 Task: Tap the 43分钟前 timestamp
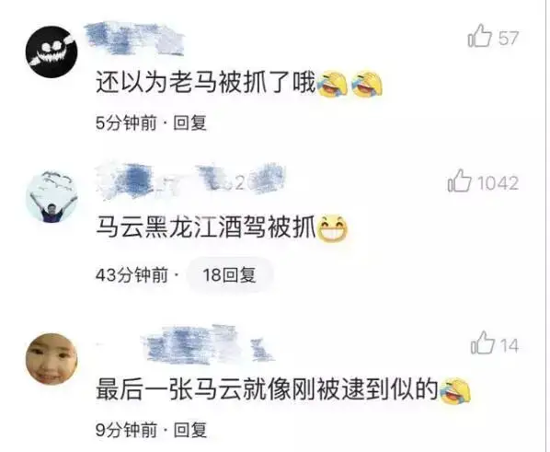pyautogui.click(x=132, y=274)
